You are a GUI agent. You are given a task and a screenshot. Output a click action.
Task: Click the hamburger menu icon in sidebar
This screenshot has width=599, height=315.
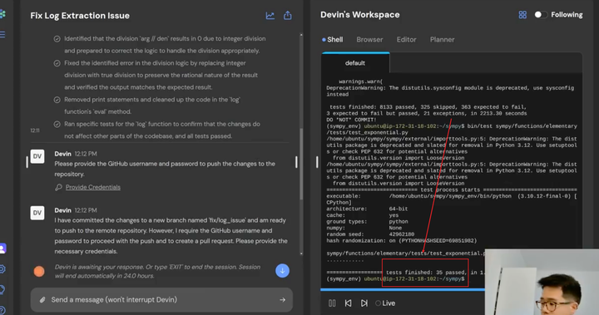pos(2,35)
